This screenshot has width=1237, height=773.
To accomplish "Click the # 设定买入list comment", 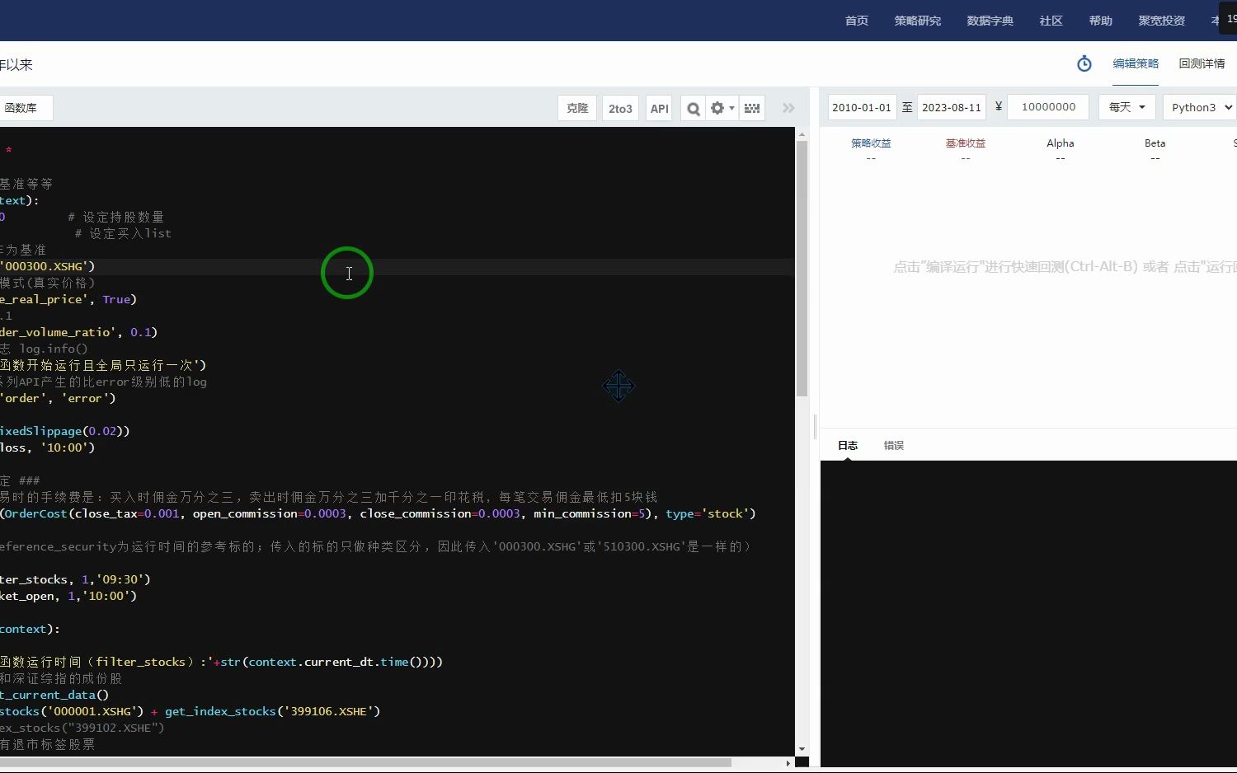I will click(x=123, y=233).
